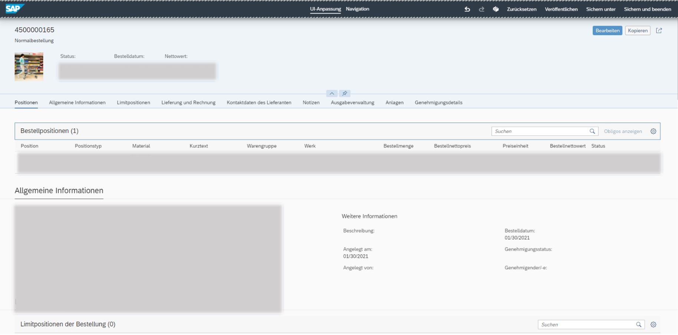The image size is (678, 335).
Task: Click the product thumbnail image
Action: point(29,67)
